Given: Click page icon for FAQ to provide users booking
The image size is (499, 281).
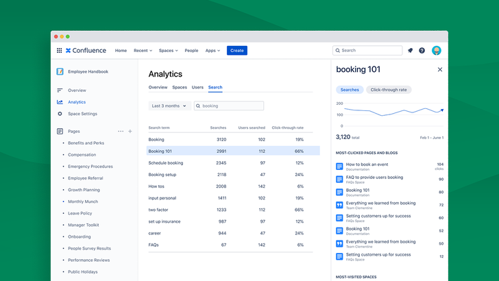Looking at the screenshot, I should pos(339,179).
